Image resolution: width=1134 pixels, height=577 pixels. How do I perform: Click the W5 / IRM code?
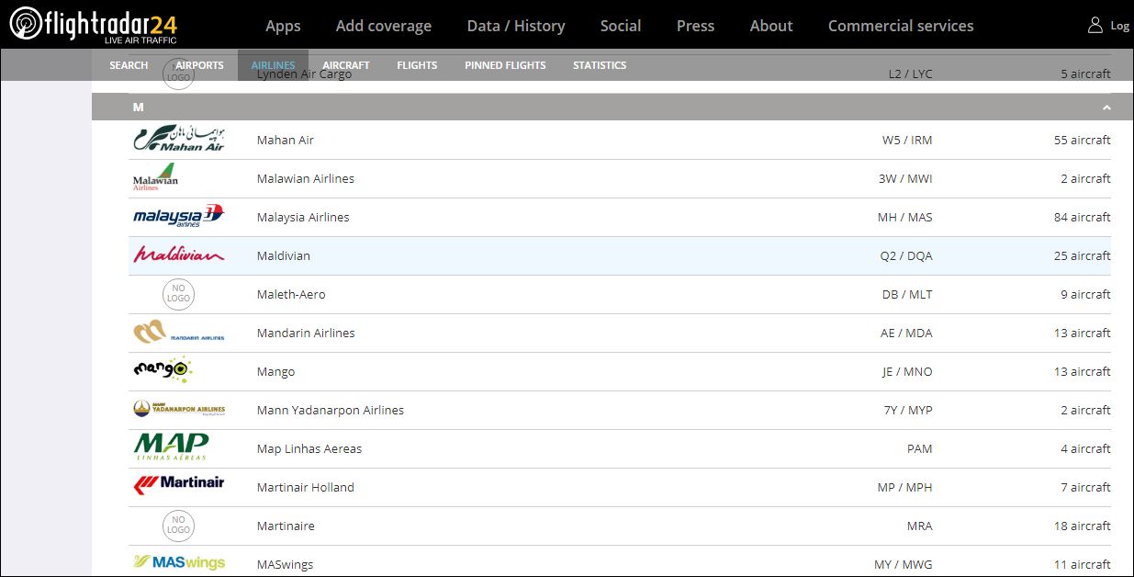point(907,140)
